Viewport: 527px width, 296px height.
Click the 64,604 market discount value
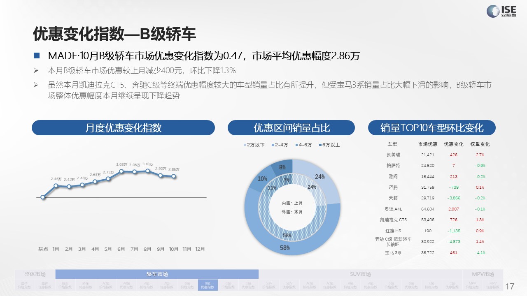[x=428, y=209]
